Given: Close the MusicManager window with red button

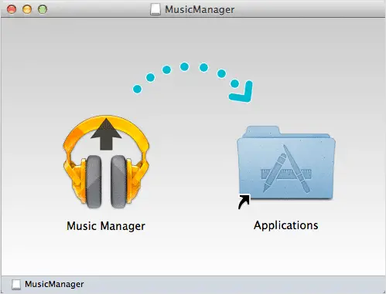Looking at the screenshot, I should 12,9.
